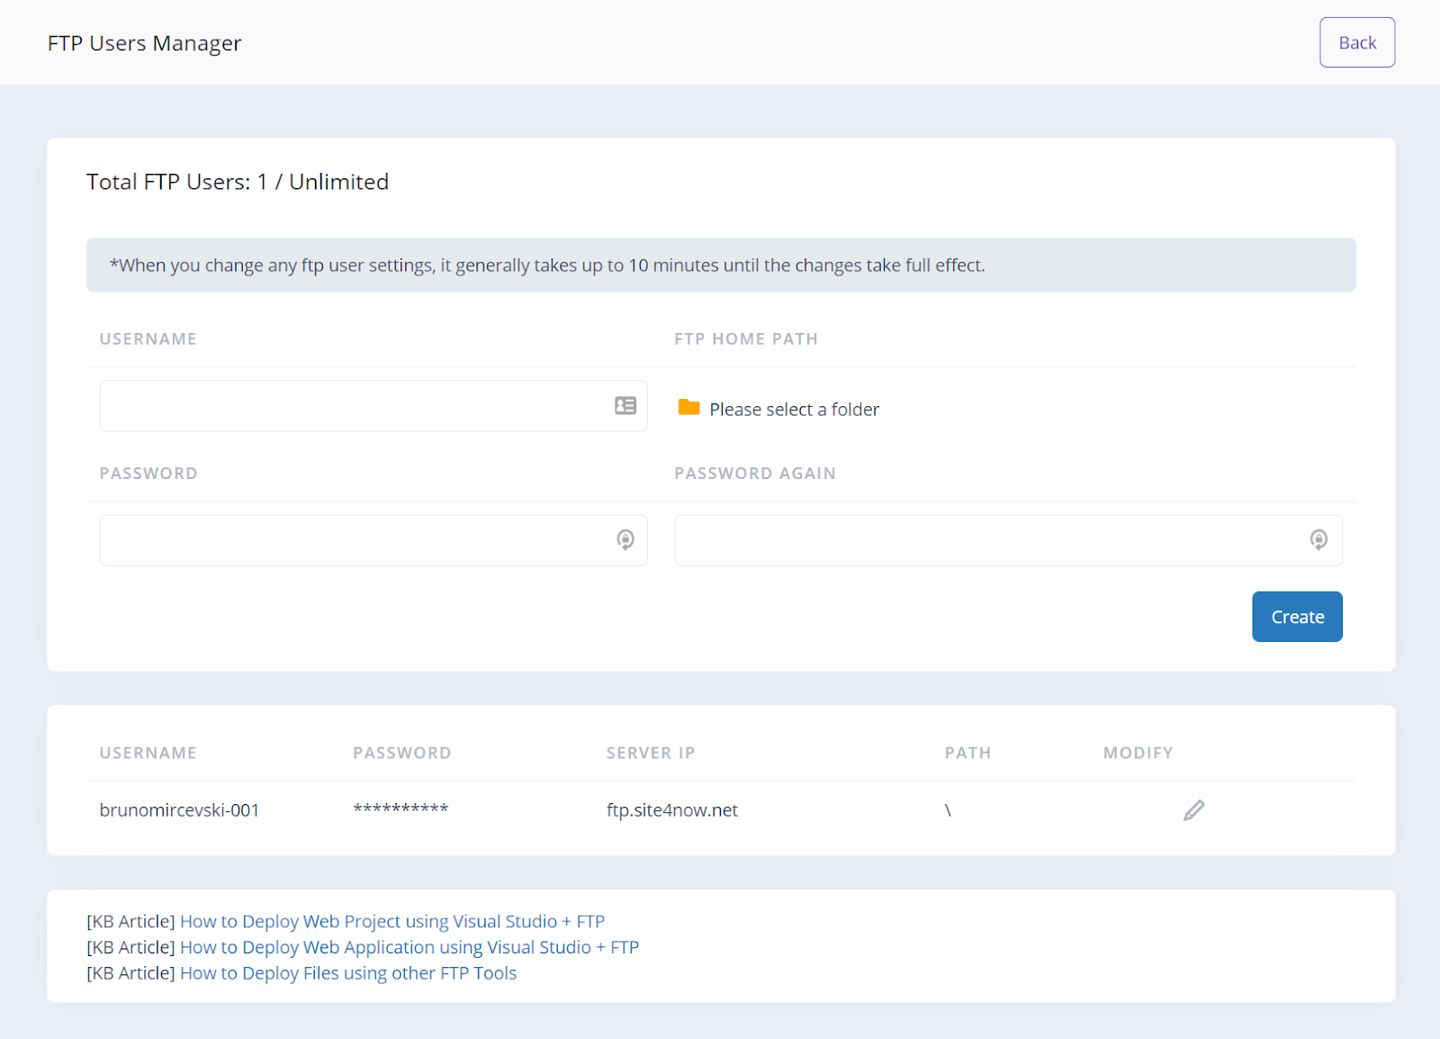Image resolution: width=1440 pixels, height=1039 pixels.
Task: Click the key icon in the Password field
Action: [625, 539]
